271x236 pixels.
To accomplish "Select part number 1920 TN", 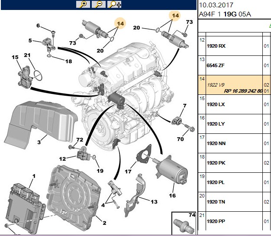I will click(216, 202).
